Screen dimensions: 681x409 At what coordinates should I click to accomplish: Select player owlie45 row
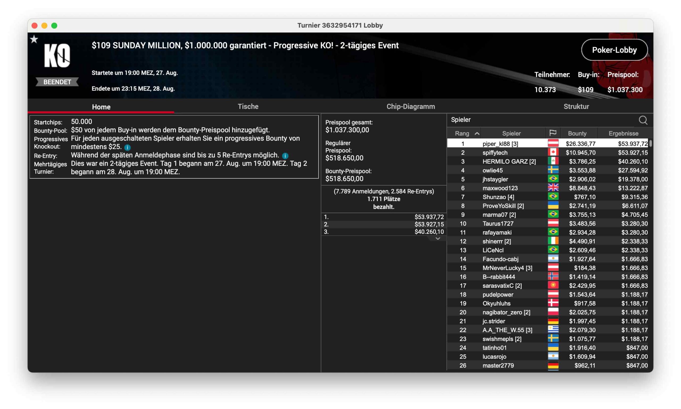click(x=492, y=170)
